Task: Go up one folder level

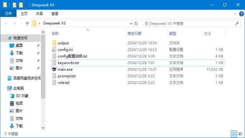Action: point(27,23)
